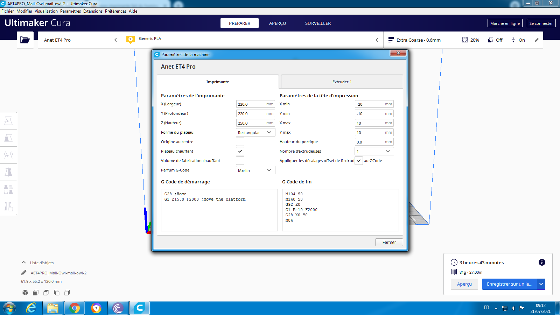Select the Rotate tool in left toolbar
This screenshot has width=560, height=315.
tap(8, 155)
